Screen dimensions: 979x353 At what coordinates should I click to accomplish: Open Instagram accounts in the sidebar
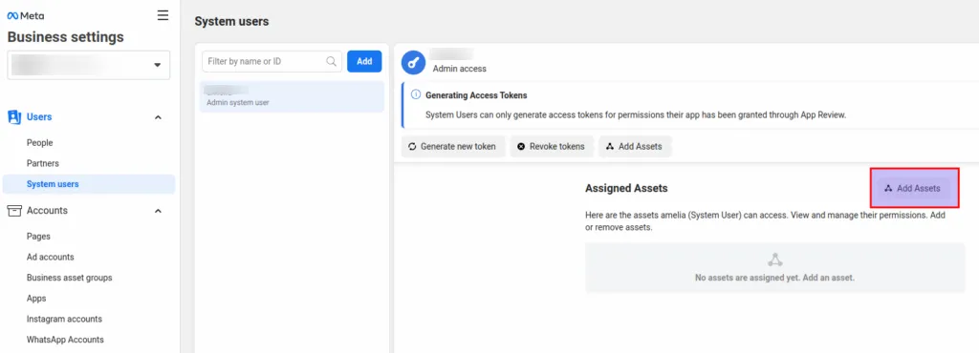[x=64, y=319]
